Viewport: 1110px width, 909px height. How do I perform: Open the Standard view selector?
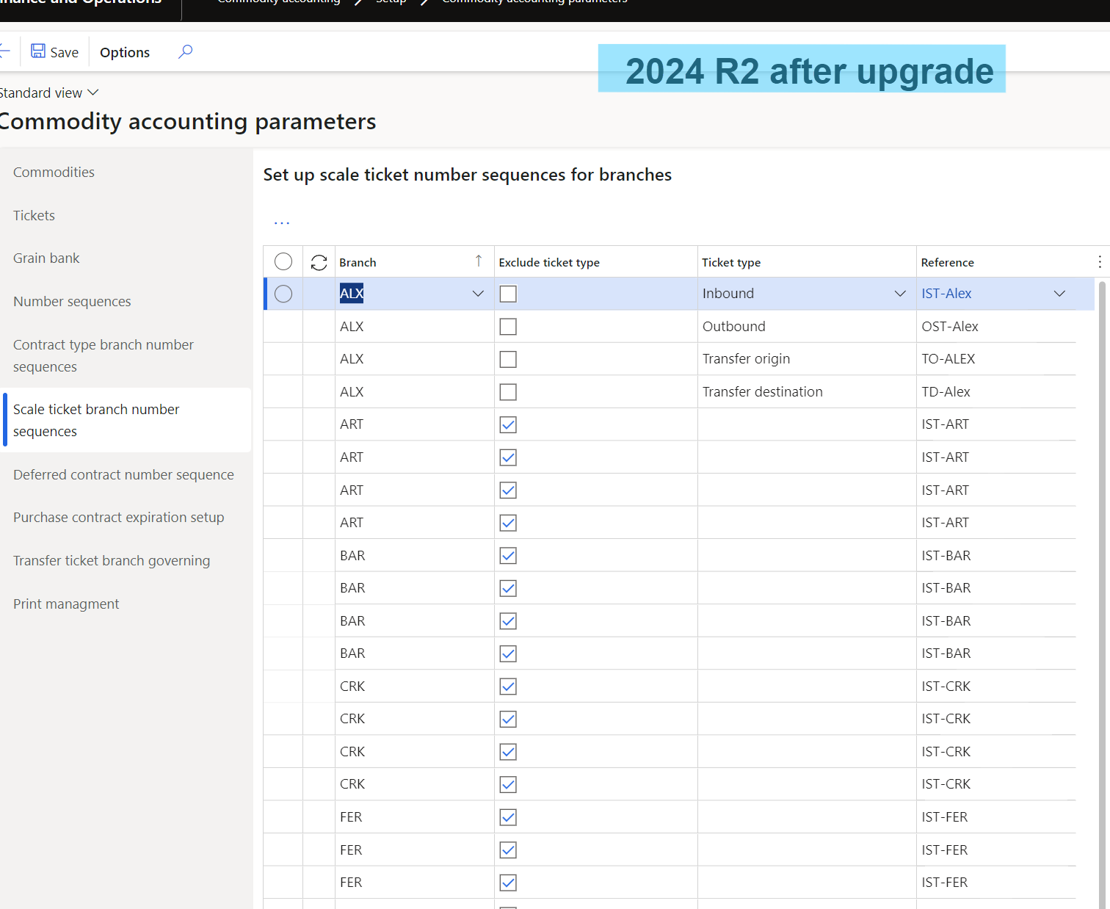pyautogui.click(x=49, y=93)
